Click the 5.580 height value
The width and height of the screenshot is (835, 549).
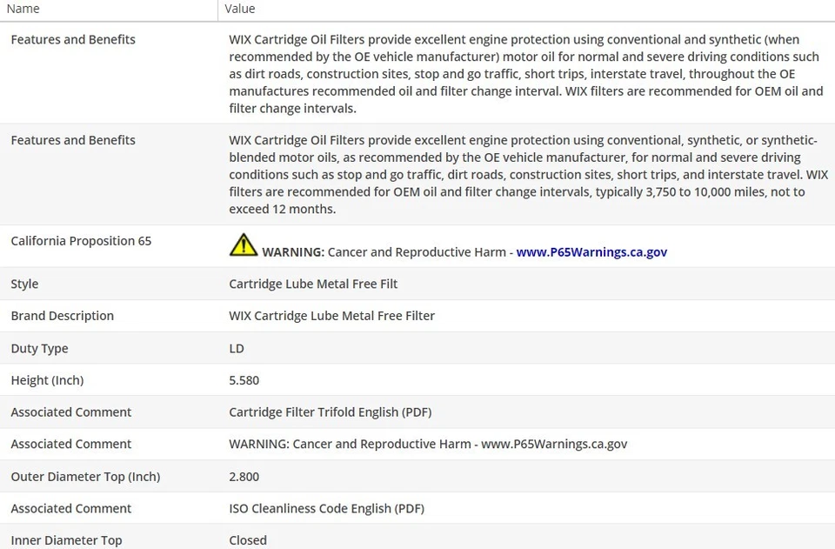pos(244,380)
